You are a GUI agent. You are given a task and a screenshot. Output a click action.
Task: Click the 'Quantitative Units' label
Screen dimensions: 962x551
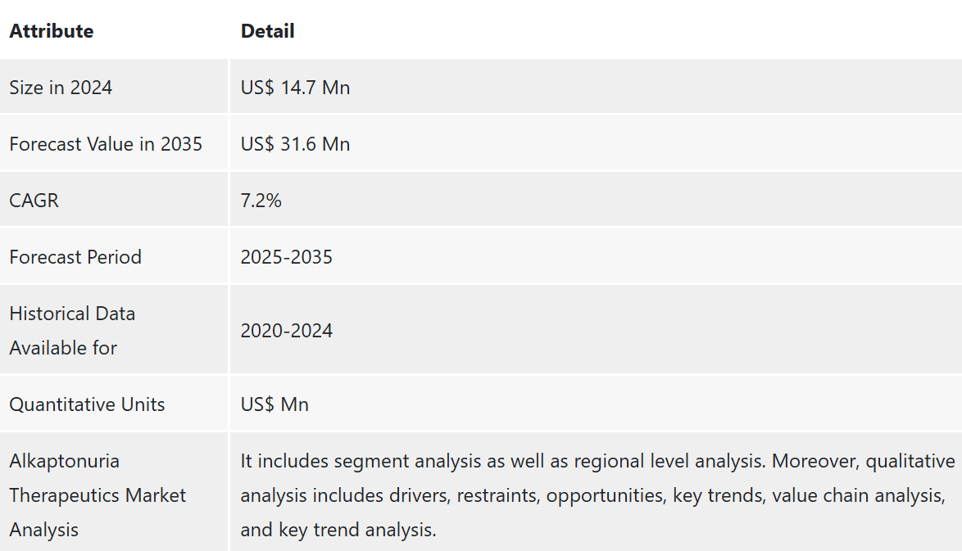[x=87, y=404]
